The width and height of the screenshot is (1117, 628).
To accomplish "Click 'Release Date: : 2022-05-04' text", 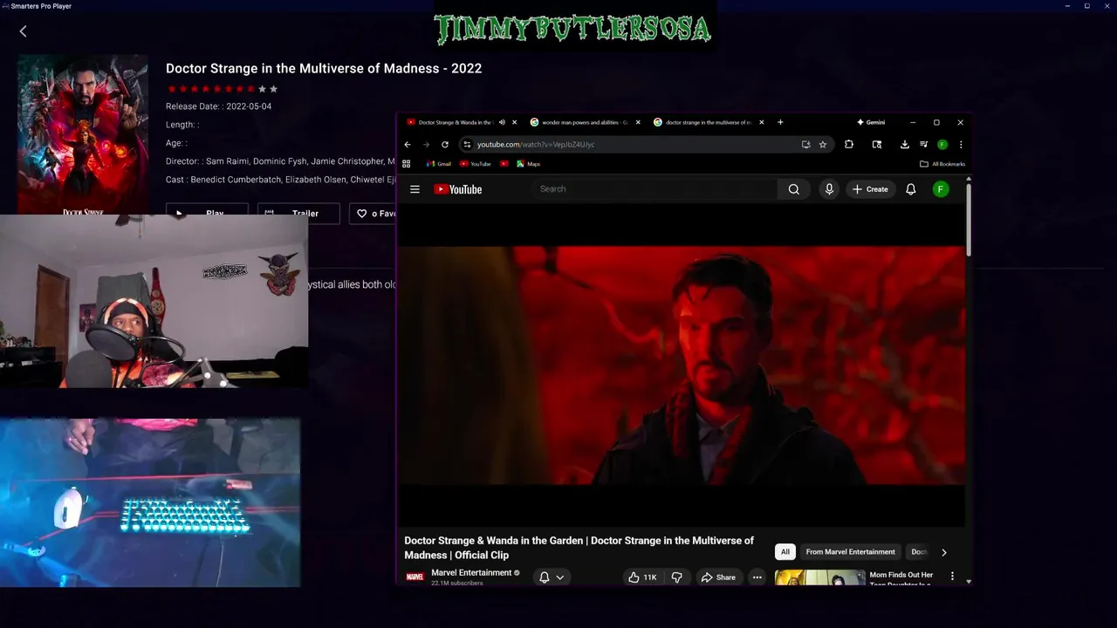I will click(218, 106).
